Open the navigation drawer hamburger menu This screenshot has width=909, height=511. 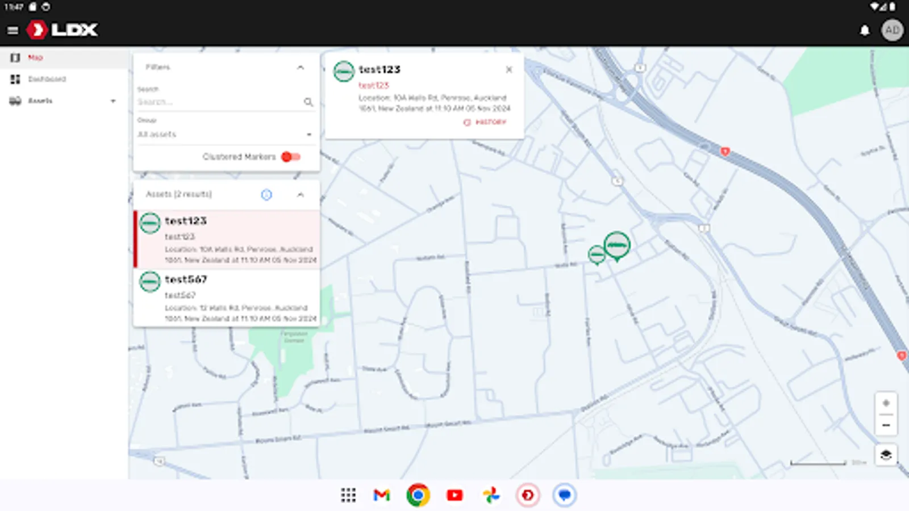(x=12, y=30)
